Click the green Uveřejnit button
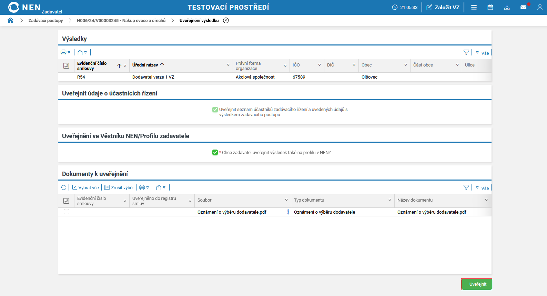Screen dimensions: 547x296 pyautogui.click(x=477, y=284)
